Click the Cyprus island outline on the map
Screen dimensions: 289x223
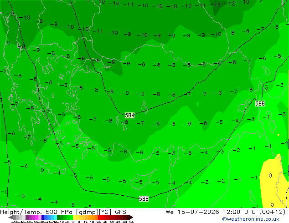click(x=142, y=179)
